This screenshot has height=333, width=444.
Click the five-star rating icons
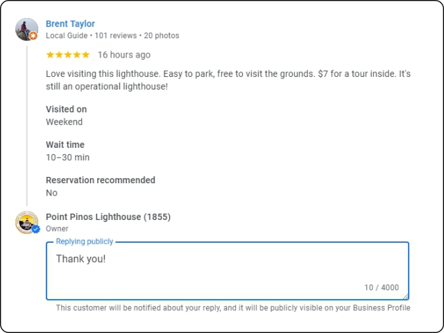(68, 55)
